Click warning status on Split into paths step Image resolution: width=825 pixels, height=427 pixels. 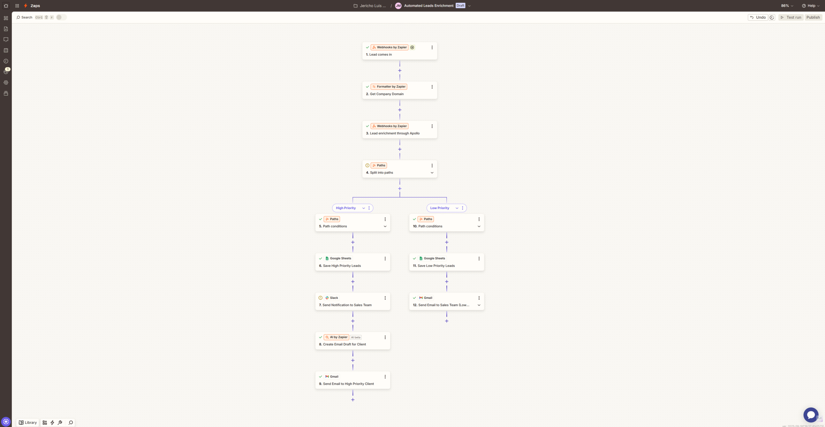pos(367,166)
